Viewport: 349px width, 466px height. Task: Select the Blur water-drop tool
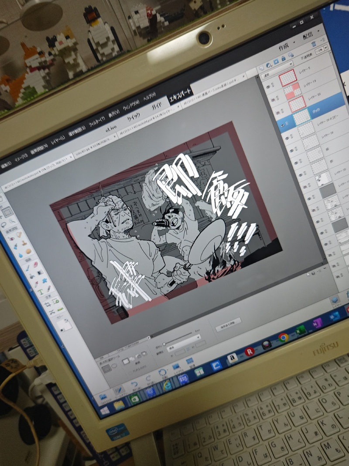[20, 256]
